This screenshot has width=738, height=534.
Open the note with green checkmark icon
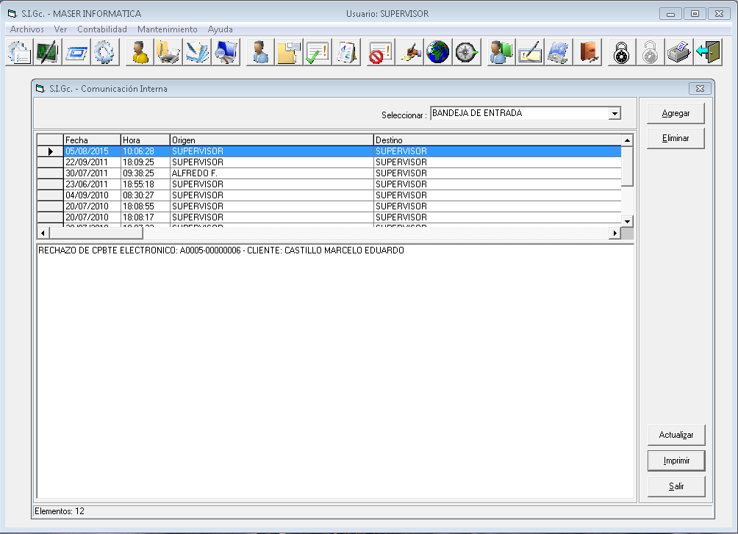[x=318, y=52]
